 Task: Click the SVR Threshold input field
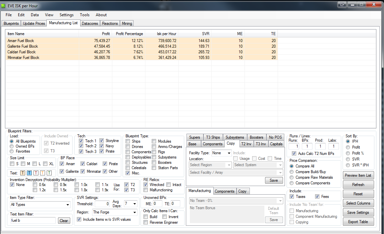(x=102, y=204)
